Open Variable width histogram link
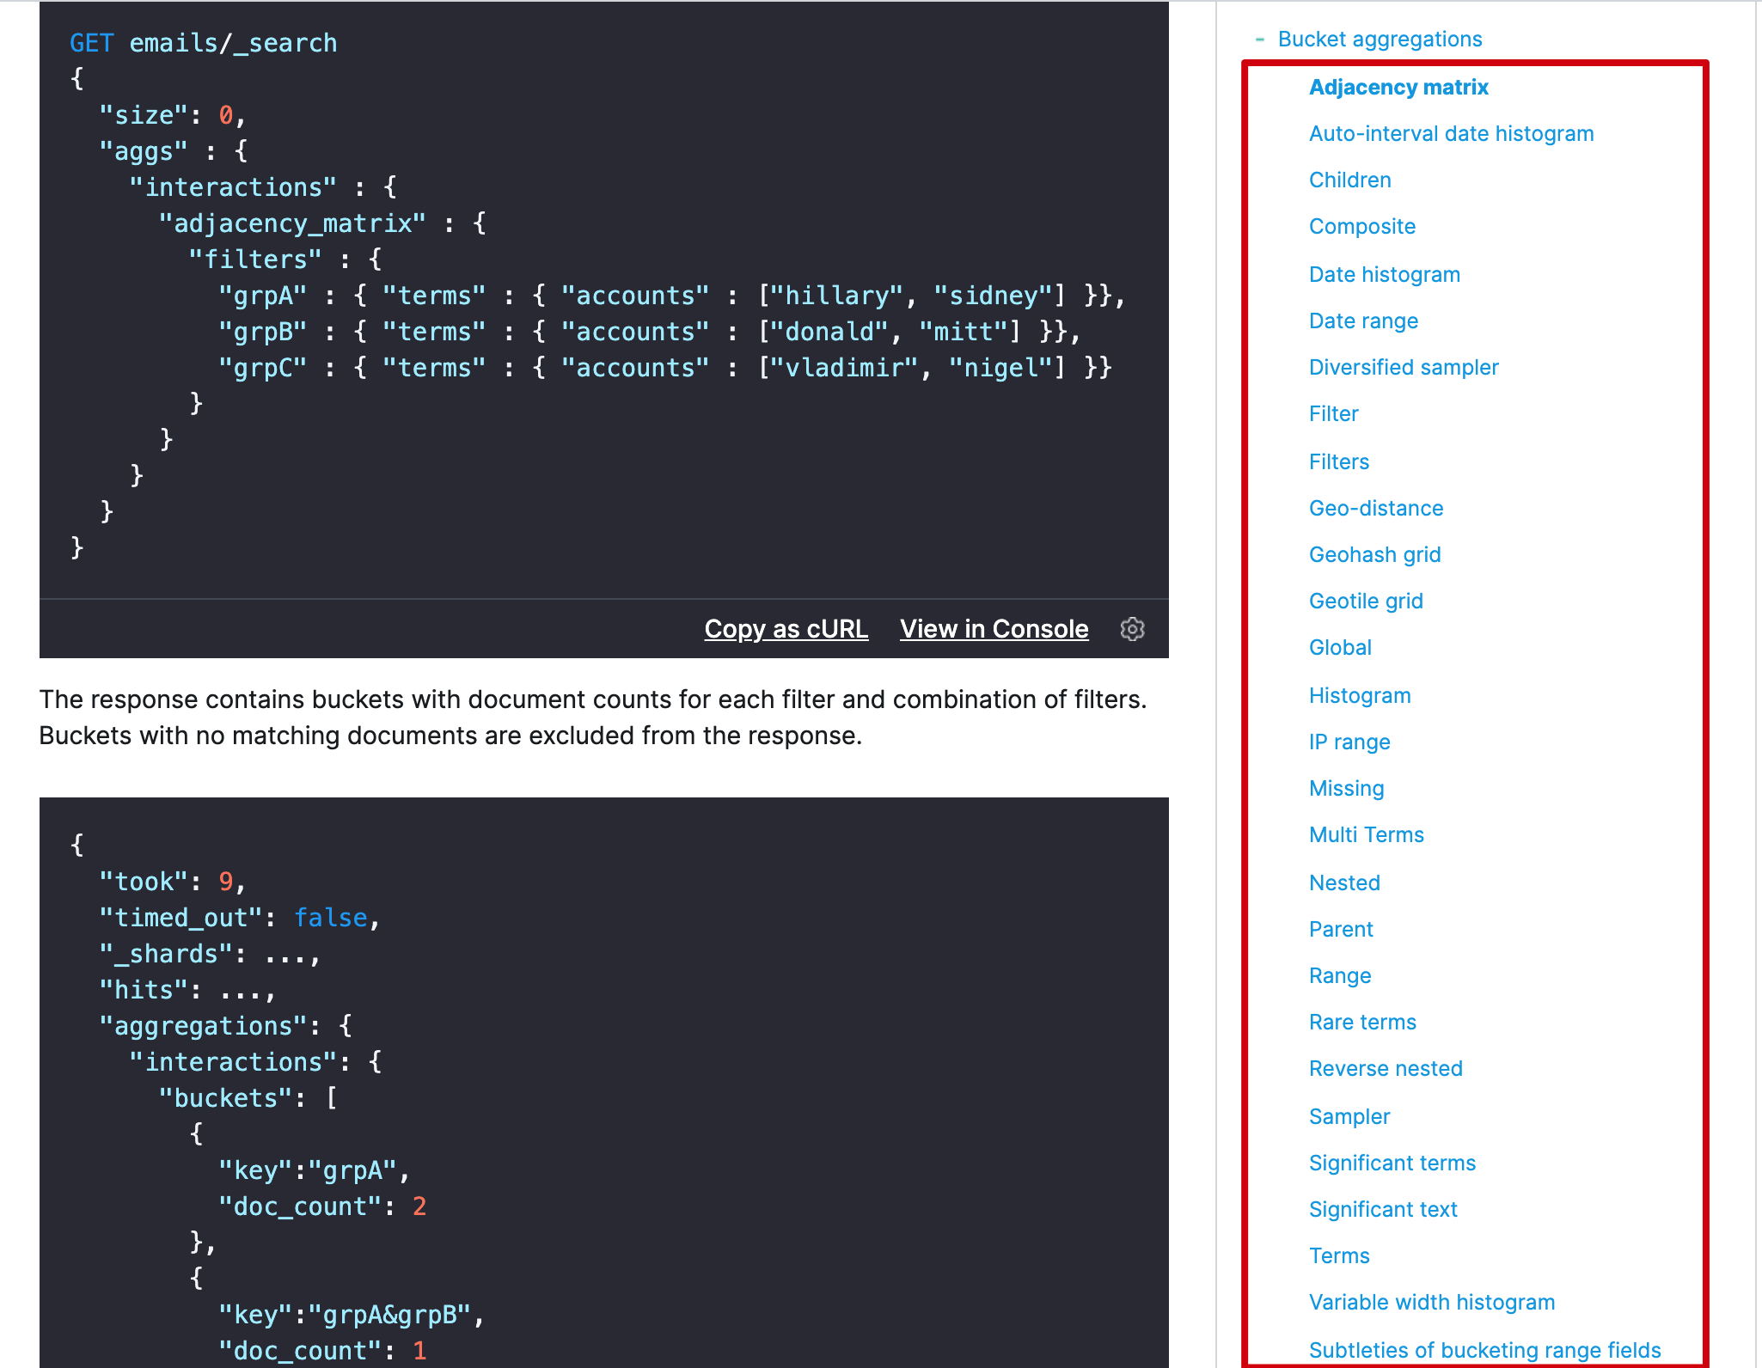The image size is (1762, 1368). point(1431,1302)
